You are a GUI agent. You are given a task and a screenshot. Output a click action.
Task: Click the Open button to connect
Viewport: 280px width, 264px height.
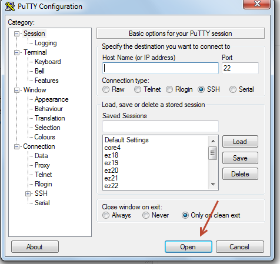tap(188, 247)
